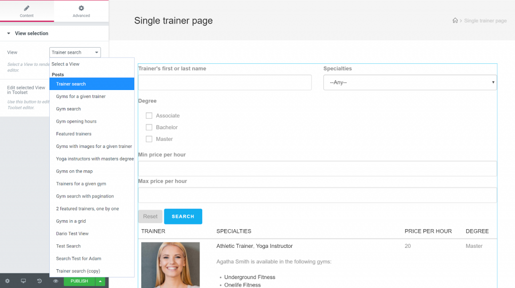Click the gear icon on the Advanced tab
Screen dimensions: 515x288
(81, 8)
